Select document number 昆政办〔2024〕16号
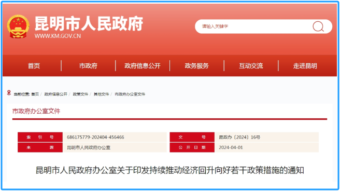This screenshot has width=340, height=191. (x=239, y=137)
